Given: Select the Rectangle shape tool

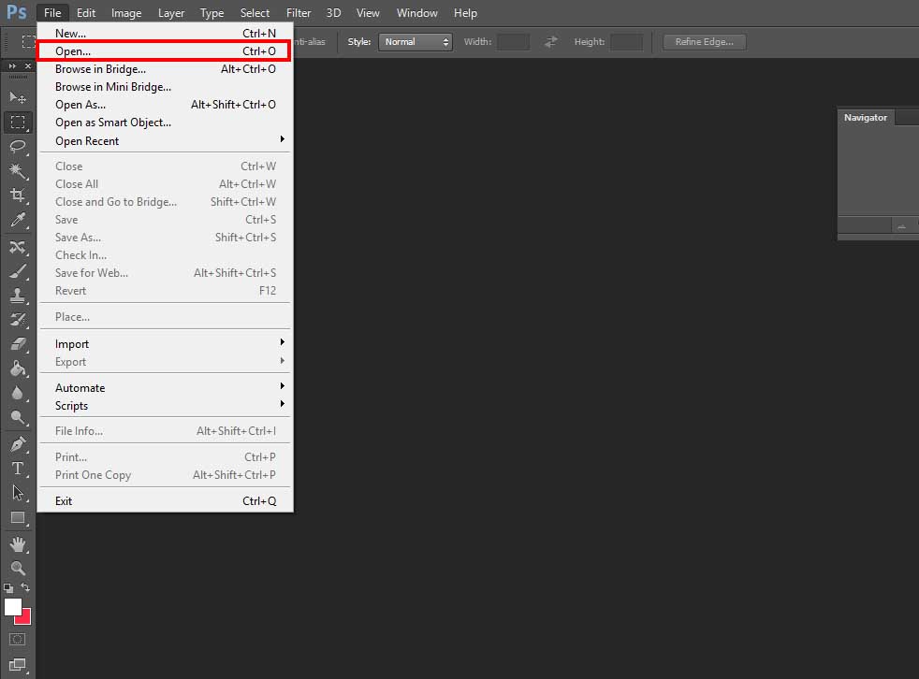Looking at the screenshot, I should [18, 518].
